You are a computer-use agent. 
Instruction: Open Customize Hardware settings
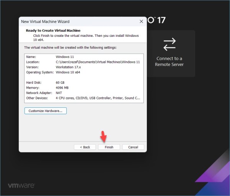pyautogui.click(x=46, y=111)
